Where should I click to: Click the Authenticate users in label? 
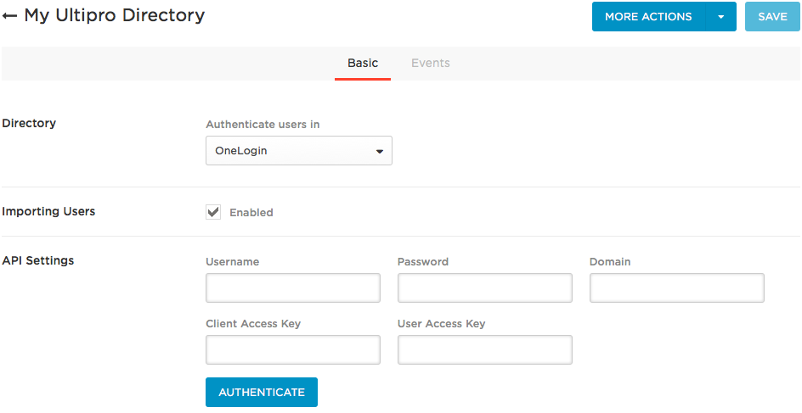tap(263, 124)
